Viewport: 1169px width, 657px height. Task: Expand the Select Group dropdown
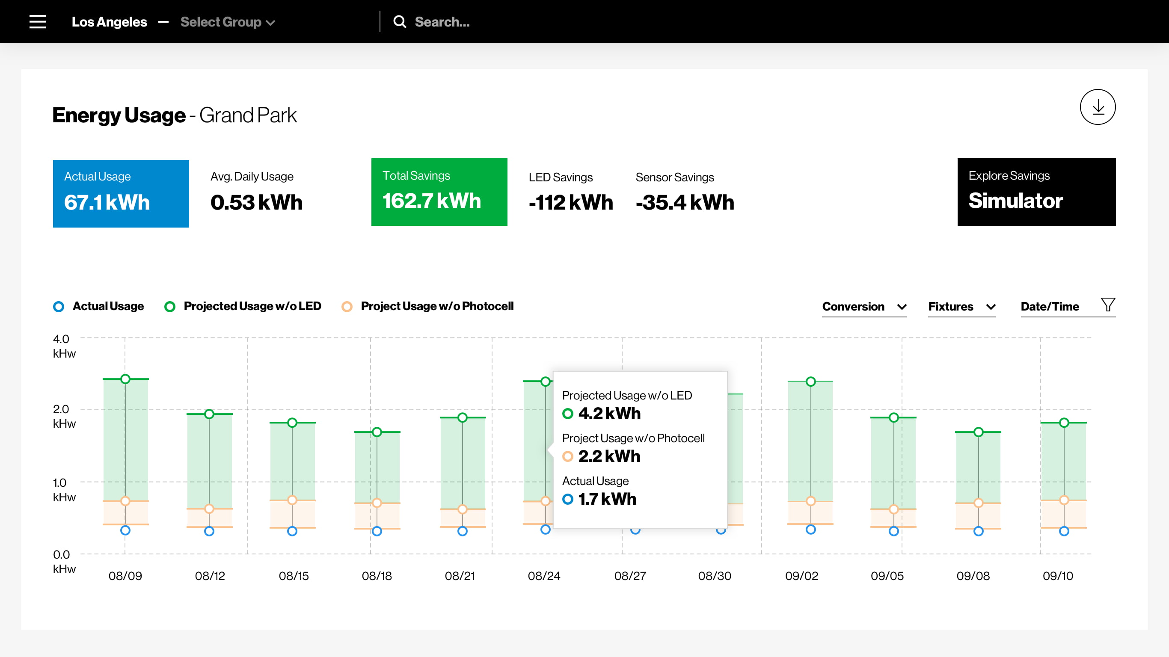[228, 22]
